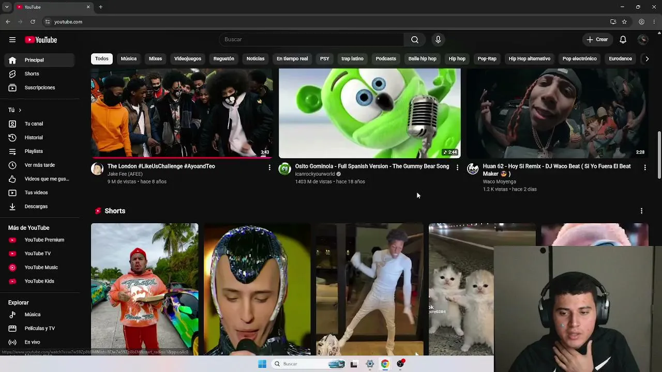The height and width of the screenshot is (372, 662).
Task: Open Waco Moyenga channel link
Action: coord(500,182)
